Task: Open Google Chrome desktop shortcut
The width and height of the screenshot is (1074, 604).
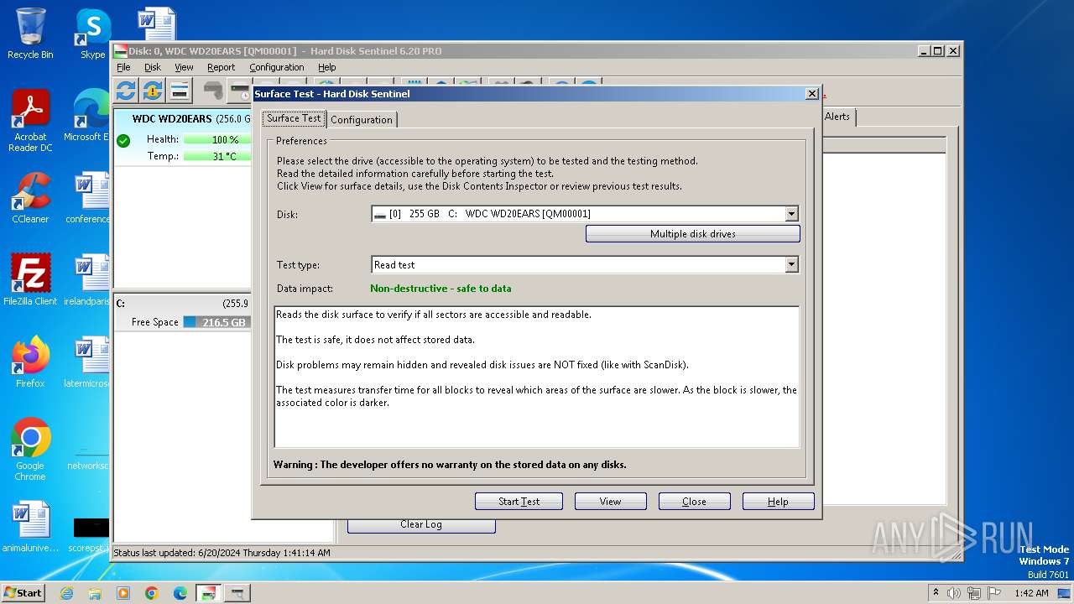Action: tap(30, 450)
